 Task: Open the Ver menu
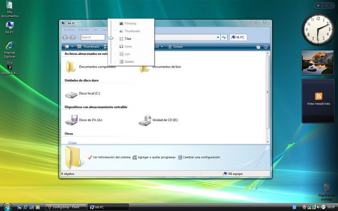[x=95, y=30]
